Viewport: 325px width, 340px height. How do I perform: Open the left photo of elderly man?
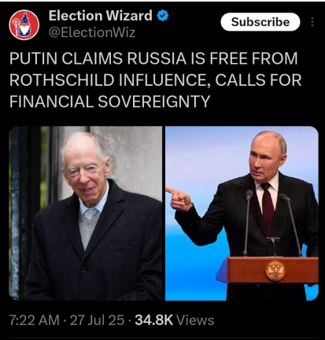click(86, 213)
